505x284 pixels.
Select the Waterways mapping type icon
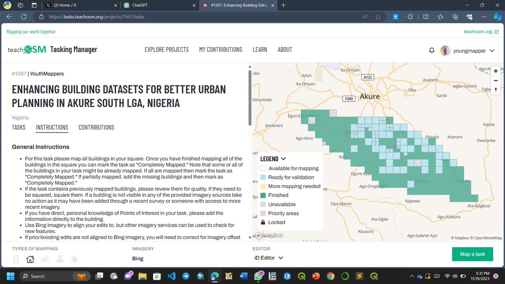(x=45, y=259)
